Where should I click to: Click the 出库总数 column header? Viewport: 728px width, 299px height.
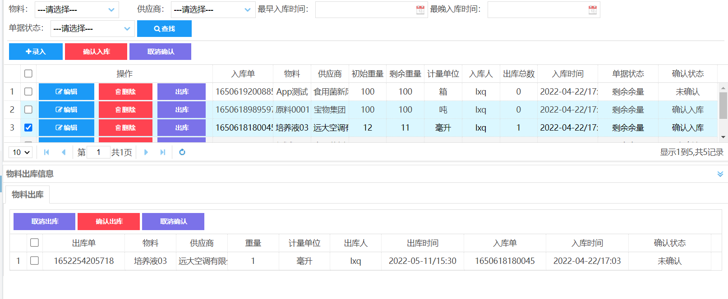[x=519, y=74]
